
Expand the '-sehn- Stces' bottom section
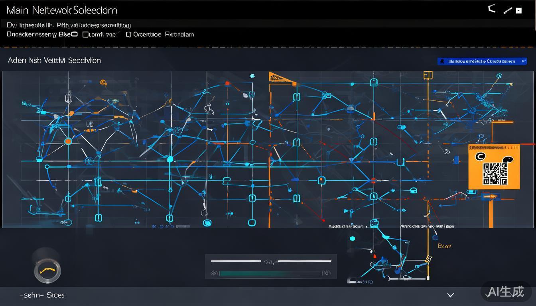42,295
